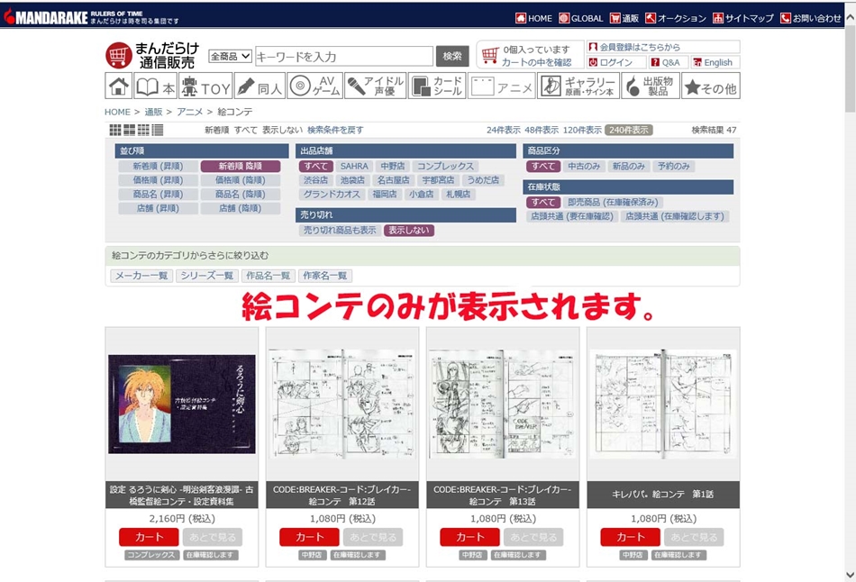The width and height of the screenshot is (856, 582).
Task: Open the GLOBAL site link
Action: click(x=581, y=18)
